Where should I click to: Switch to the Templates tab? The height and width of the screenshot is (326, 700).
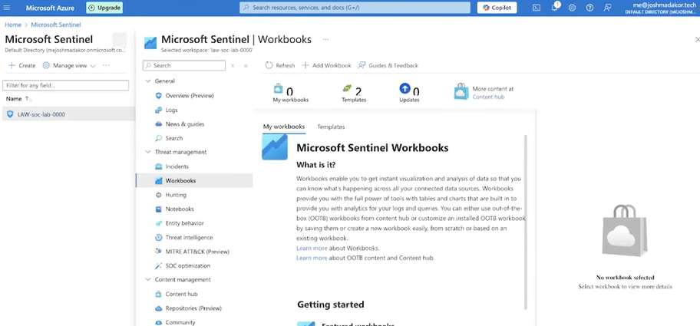(x=331, y=127)
